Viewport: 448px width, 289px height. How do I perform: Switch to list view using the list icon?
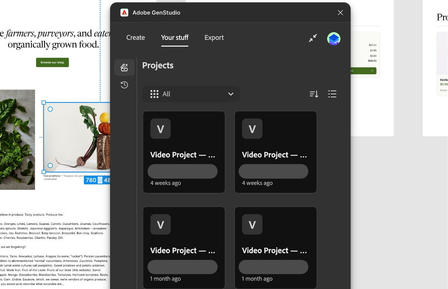pyautogui.click(x=332, y=94)
